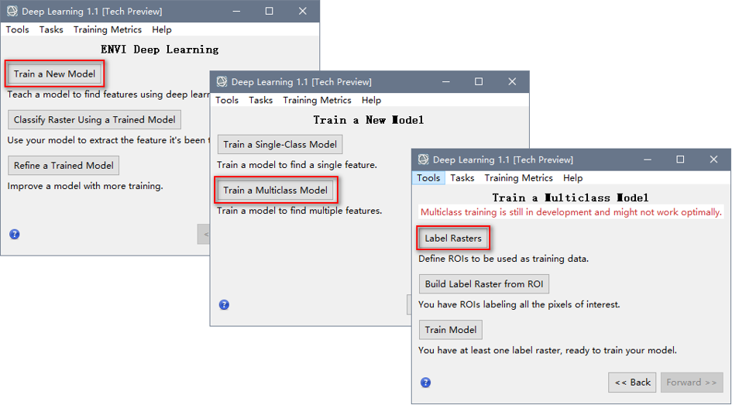This screenshot has height=405, width=732.
Task: Click the help icon in Train a New Model window
Action: (224, 304)
